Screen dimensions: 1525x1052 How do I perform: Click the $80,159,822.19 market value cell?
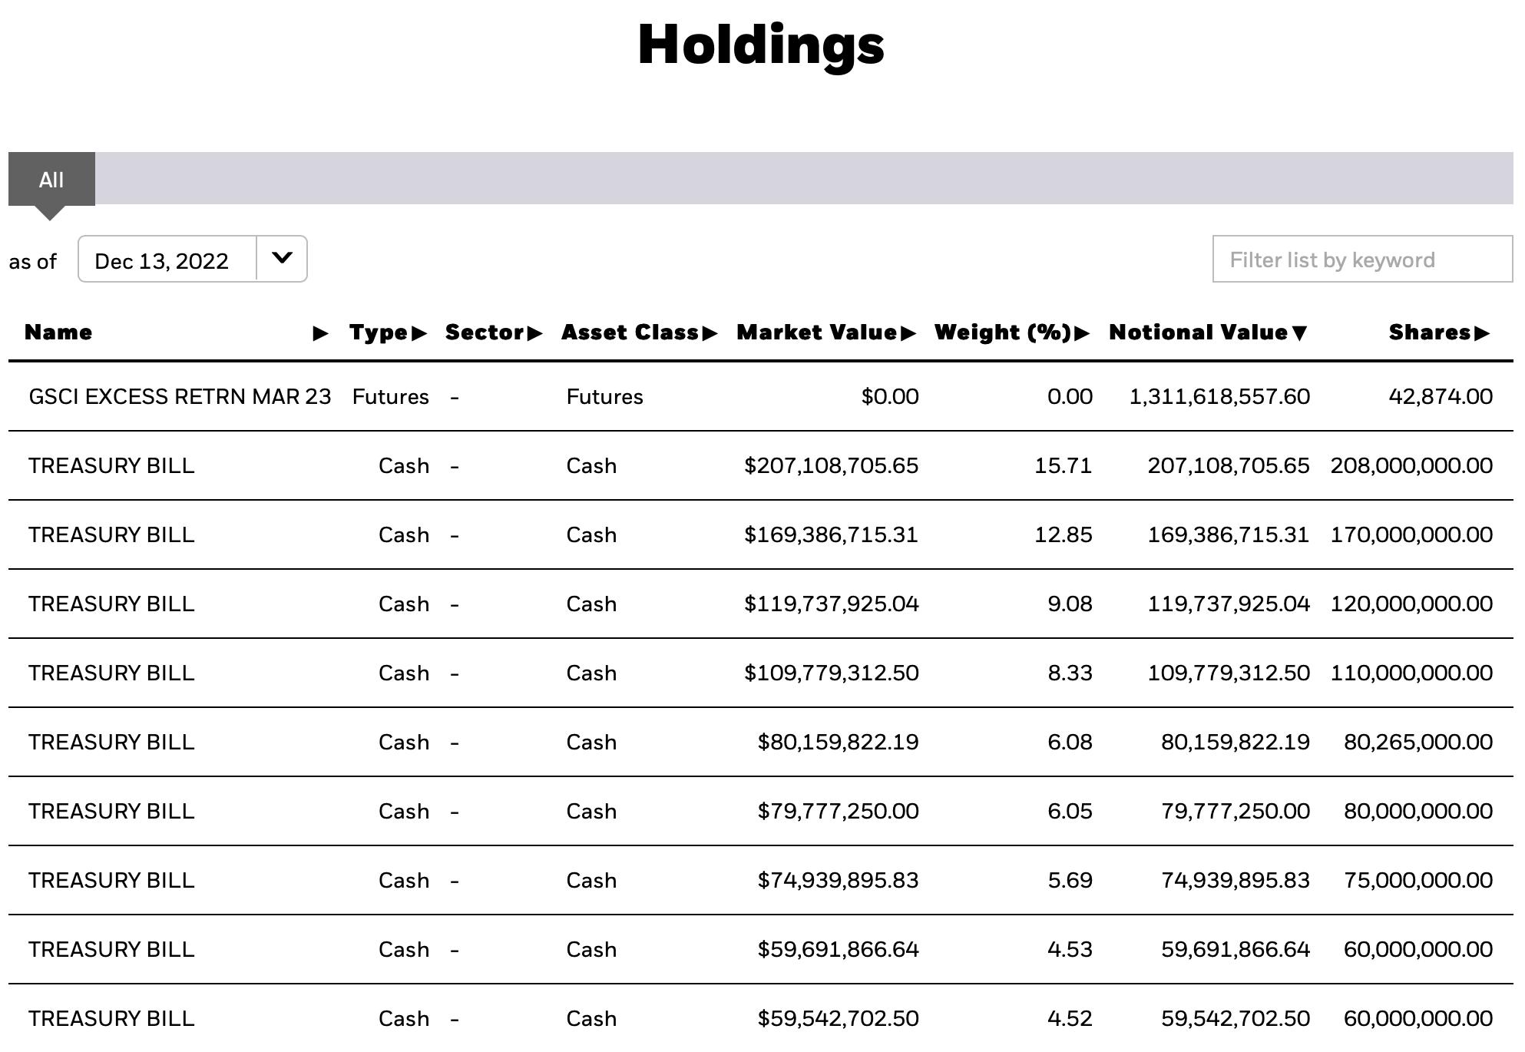(838, 742)
